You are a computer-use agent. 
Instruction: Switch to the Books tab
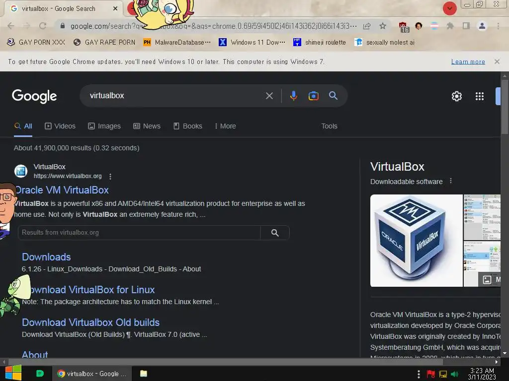pyautogui.click(x=187, y=127)
